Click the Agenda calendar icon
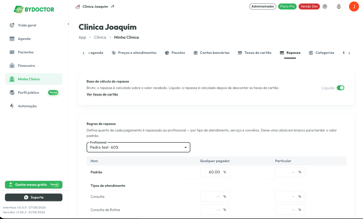 click(x=12, y=39)
